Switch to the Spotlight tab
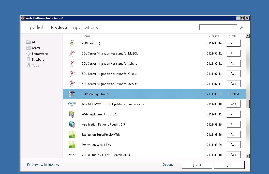This screenshot has height=174, width=269. pyautogui.click(x=37, y=27)
